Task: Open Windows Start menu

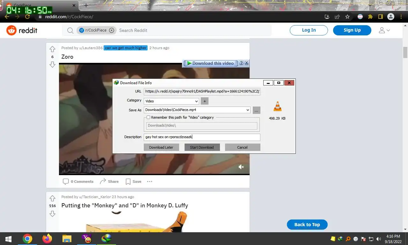Action: [8, 239]
